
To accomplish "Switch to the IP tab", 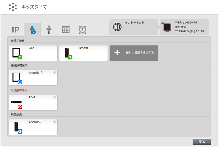I will (x=15, y=30).
